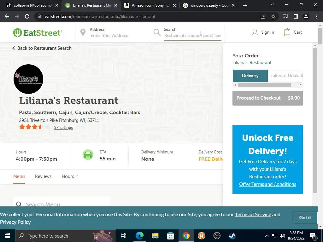Click the Enter Your Address field
Viewport: 323px width, 242px height.
[118, 35]
